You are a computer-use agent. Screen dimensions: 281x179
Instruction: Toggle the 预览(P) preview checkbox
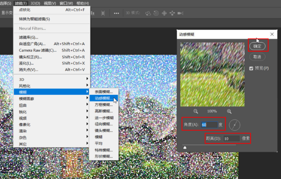pos(251,69)
